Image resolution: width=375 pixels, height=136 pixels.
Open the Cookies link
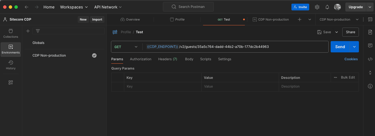pyautogui.click(x=351, y=59)
